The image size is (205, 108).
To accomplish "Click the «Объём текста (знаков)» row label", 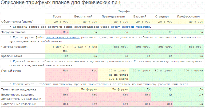I will [x=17, y=22].
